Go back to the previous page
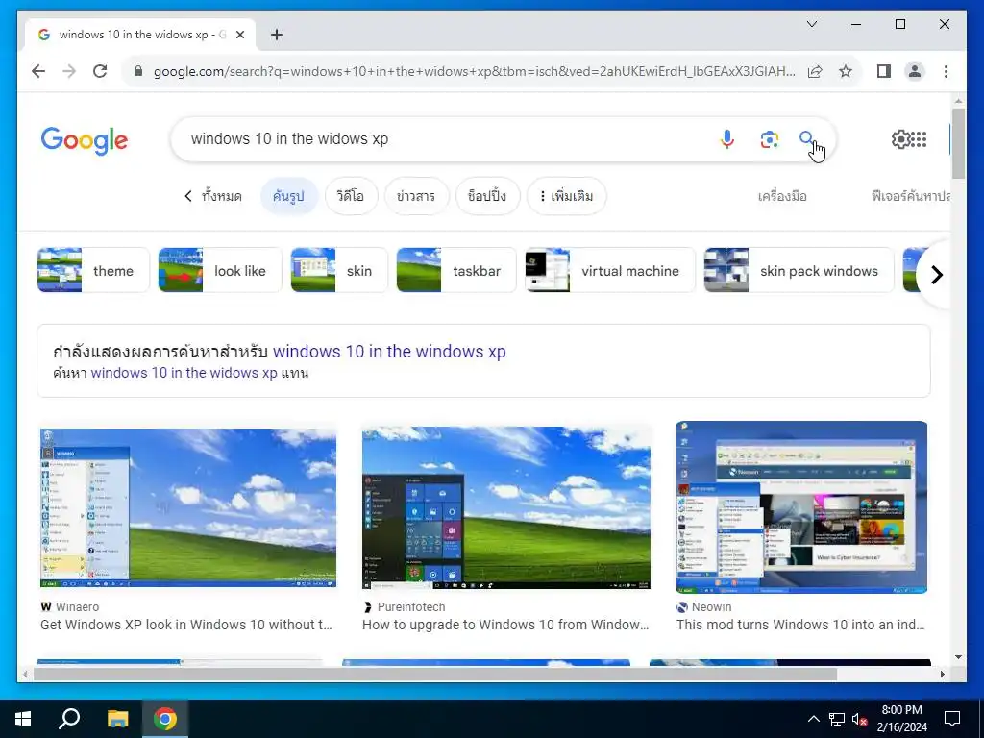The height and width of the screenshot is (738, 984). [38, 71]
